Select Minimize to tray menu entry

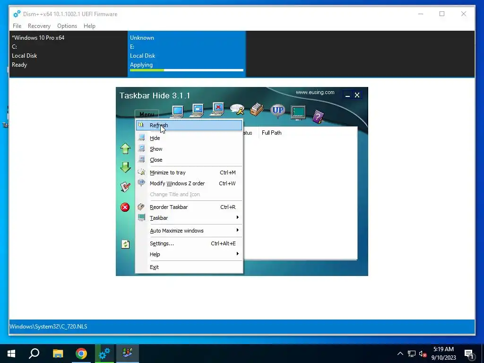pyautogui.click(x=189, y=173)
